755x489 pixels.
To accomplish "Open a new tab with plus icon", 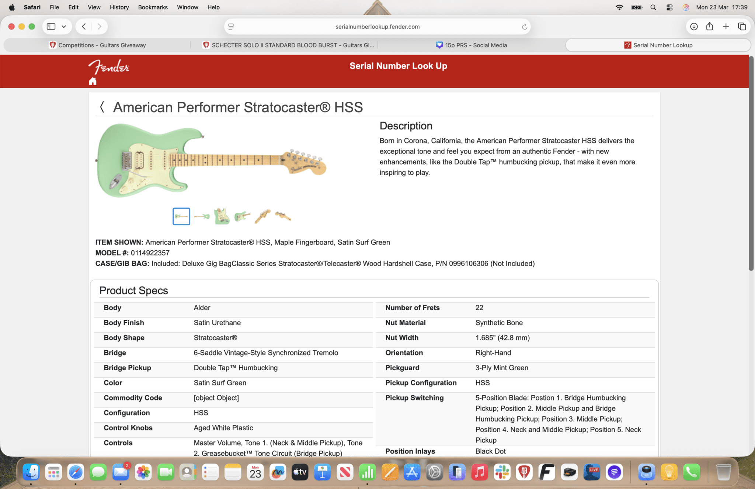I will point(726,27).
